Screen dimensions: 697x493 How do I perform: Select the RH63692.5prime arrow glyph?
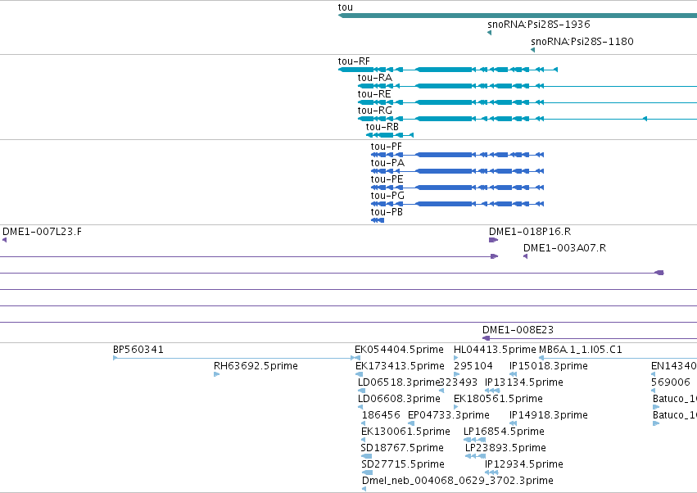pyautogui.click(x=216, y=374)
